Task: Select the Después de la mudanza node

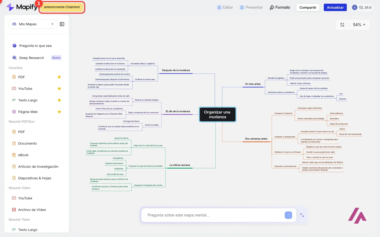Action: click(176, 70)
